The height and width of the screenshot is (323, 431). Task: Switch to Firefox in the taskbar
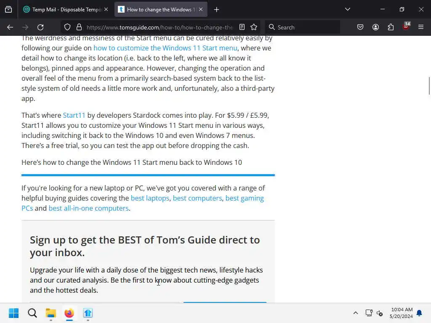click(x=69, y=313)
